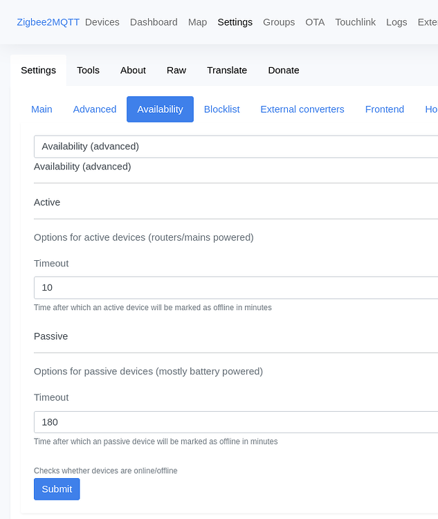Image resolution: width=438 pixels, height=519 pixels.
Task: Open the About tab
Action: coord(133,70)
